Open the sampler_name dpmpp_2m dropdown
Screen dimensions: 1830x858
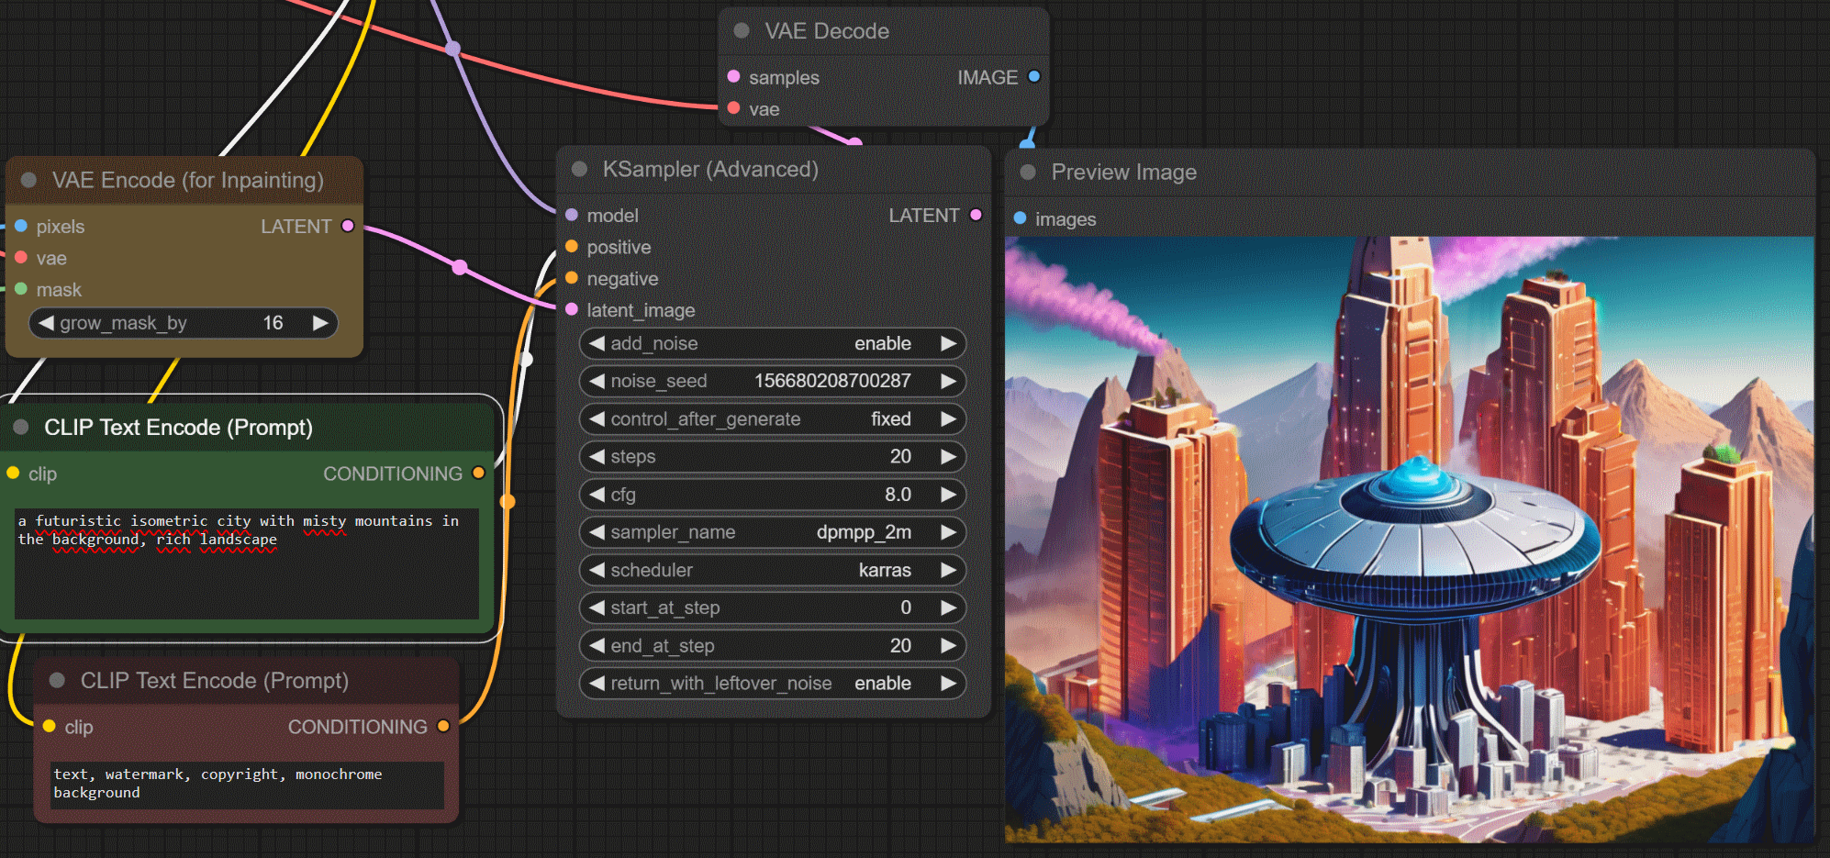[772, 532]
